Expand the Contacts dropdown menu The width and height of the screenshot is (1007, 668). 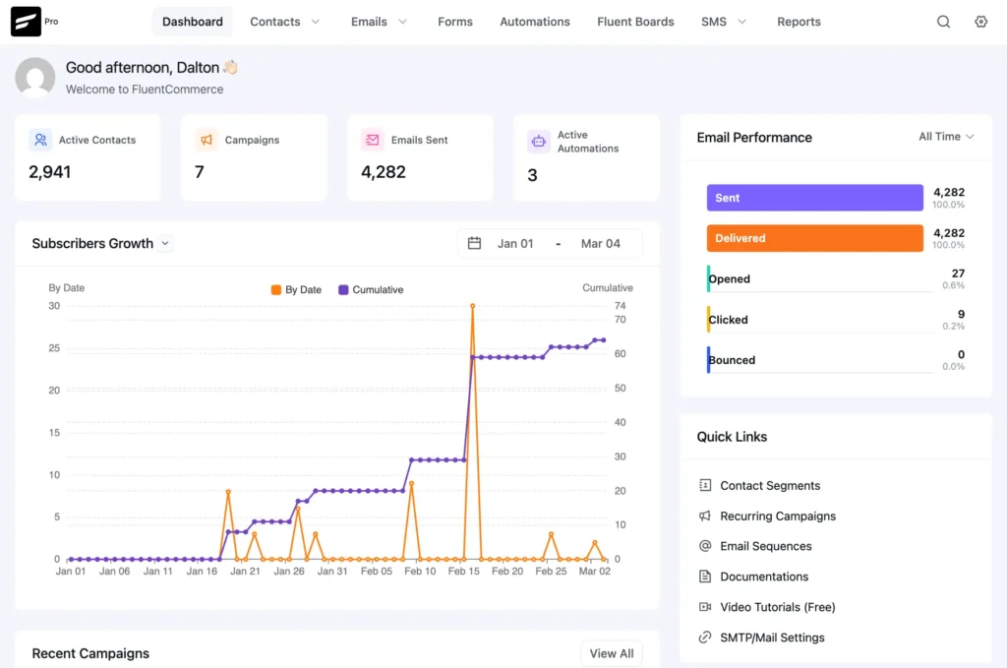click(284, 21)
